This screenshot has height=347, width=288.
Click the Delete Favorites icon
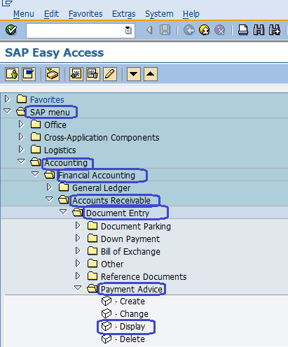click(x=93, y=74)
